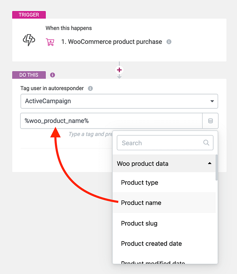
Task: Open info icon beside Tag user in autoresponder
Action: (90, 89)
